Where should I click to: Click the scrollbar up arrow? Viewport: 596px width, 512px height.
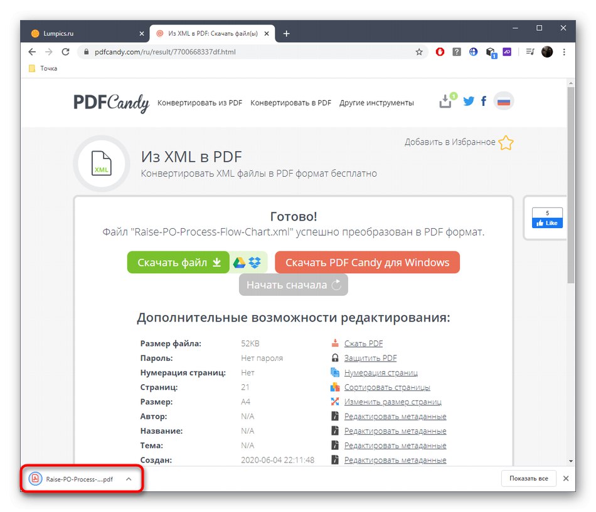tap(570, 83)
